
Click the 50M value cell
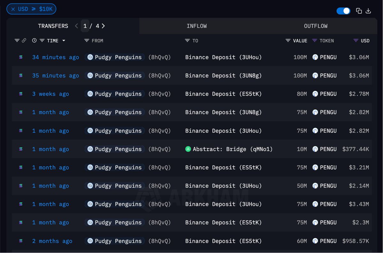(x=302, y=186)
